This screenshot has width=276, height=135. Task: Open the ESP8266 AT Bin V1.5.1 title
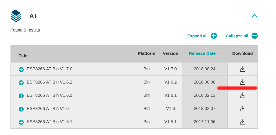tap(49, 122)
